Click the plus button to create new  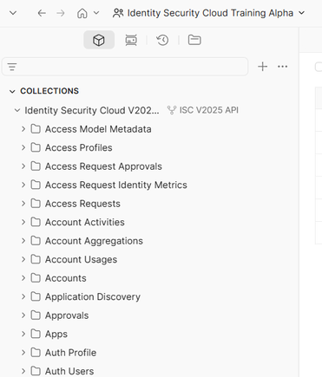point(262,67)
